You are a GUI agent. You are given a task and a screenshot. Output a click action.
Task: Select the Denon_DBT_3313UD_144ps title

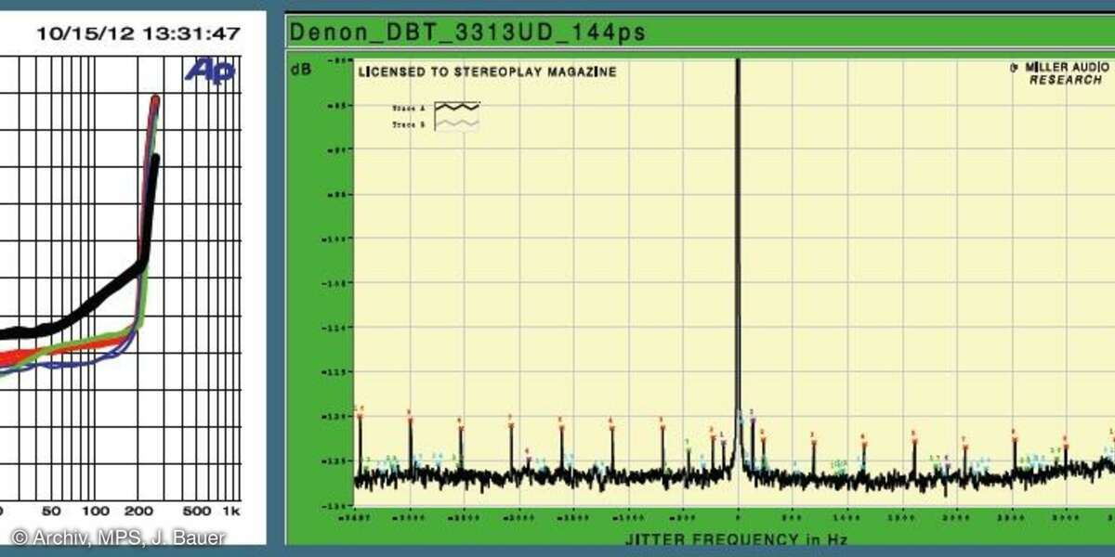click(468, 32)
